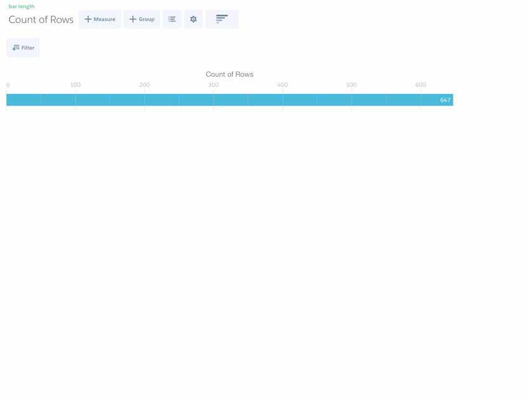
Task: Click the 647 value label on bar
Action: [445, 100]
